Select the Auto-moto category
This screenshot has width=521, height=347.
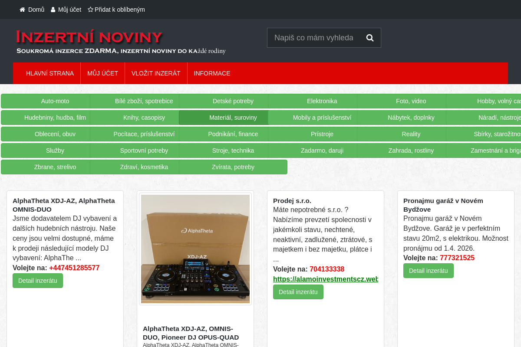tap(55, 101)
